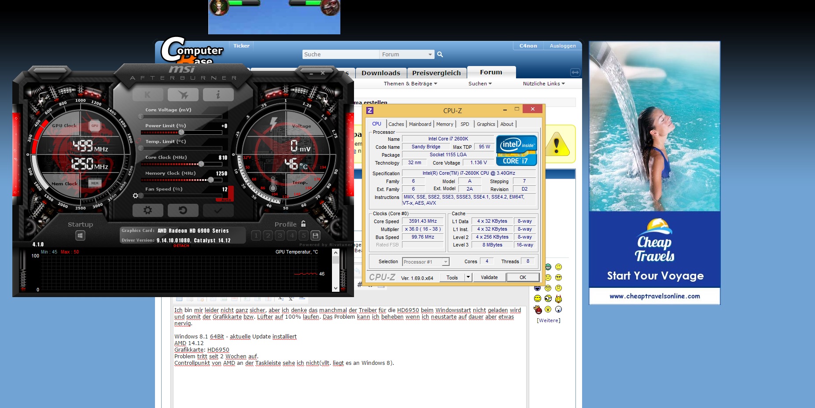Click DETACH below the Afterburner driver info
Viewport: 815px width, 408px height.
[x=181, y=246]
